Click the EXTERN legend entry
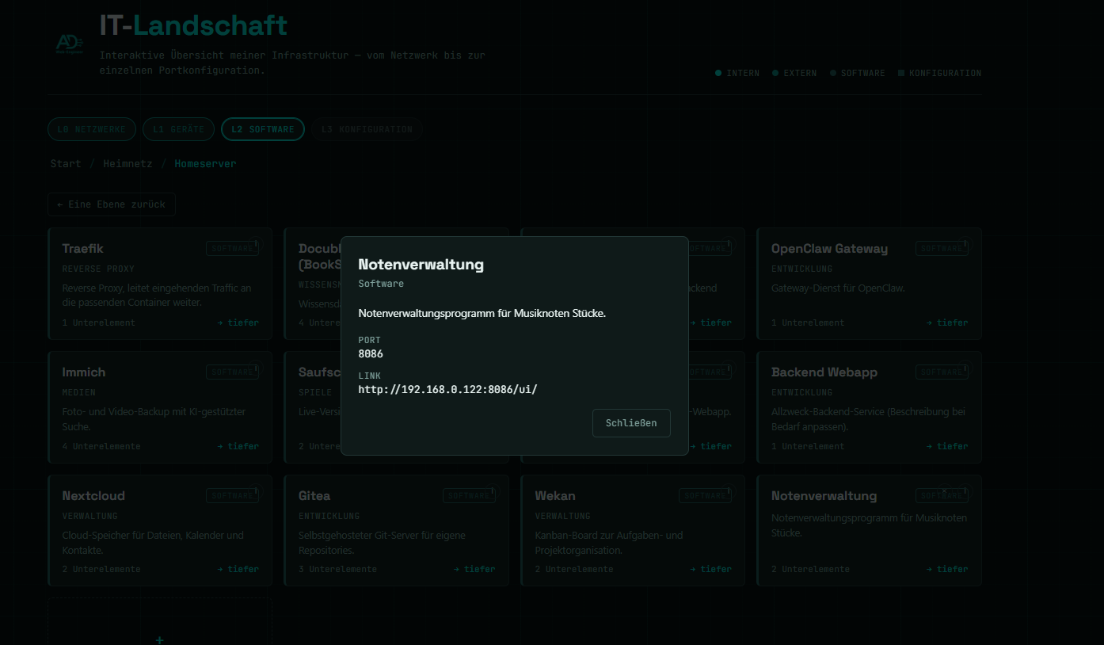Image resolution: width=1104 pixels, height=645 pixels. pos(794,73)
